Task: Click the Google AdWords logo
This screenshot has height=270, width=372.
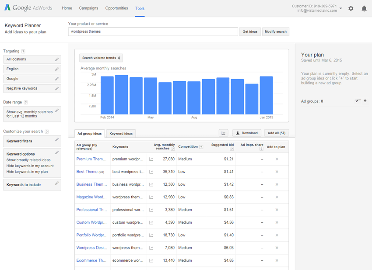Action: 28,8
